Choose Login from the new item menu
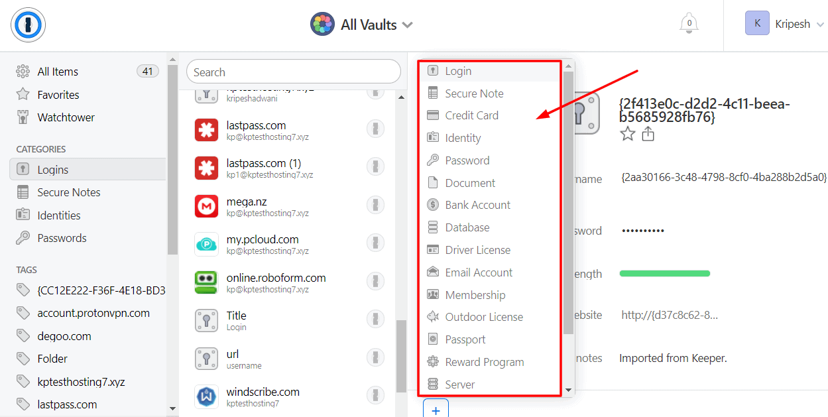This screenshot has width=828, height=417. coord(491,71)
